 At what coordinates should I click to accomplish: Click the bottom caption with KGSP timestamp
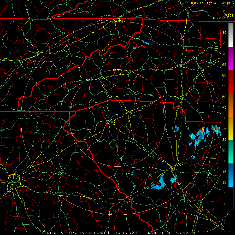[x=119, y=233]
